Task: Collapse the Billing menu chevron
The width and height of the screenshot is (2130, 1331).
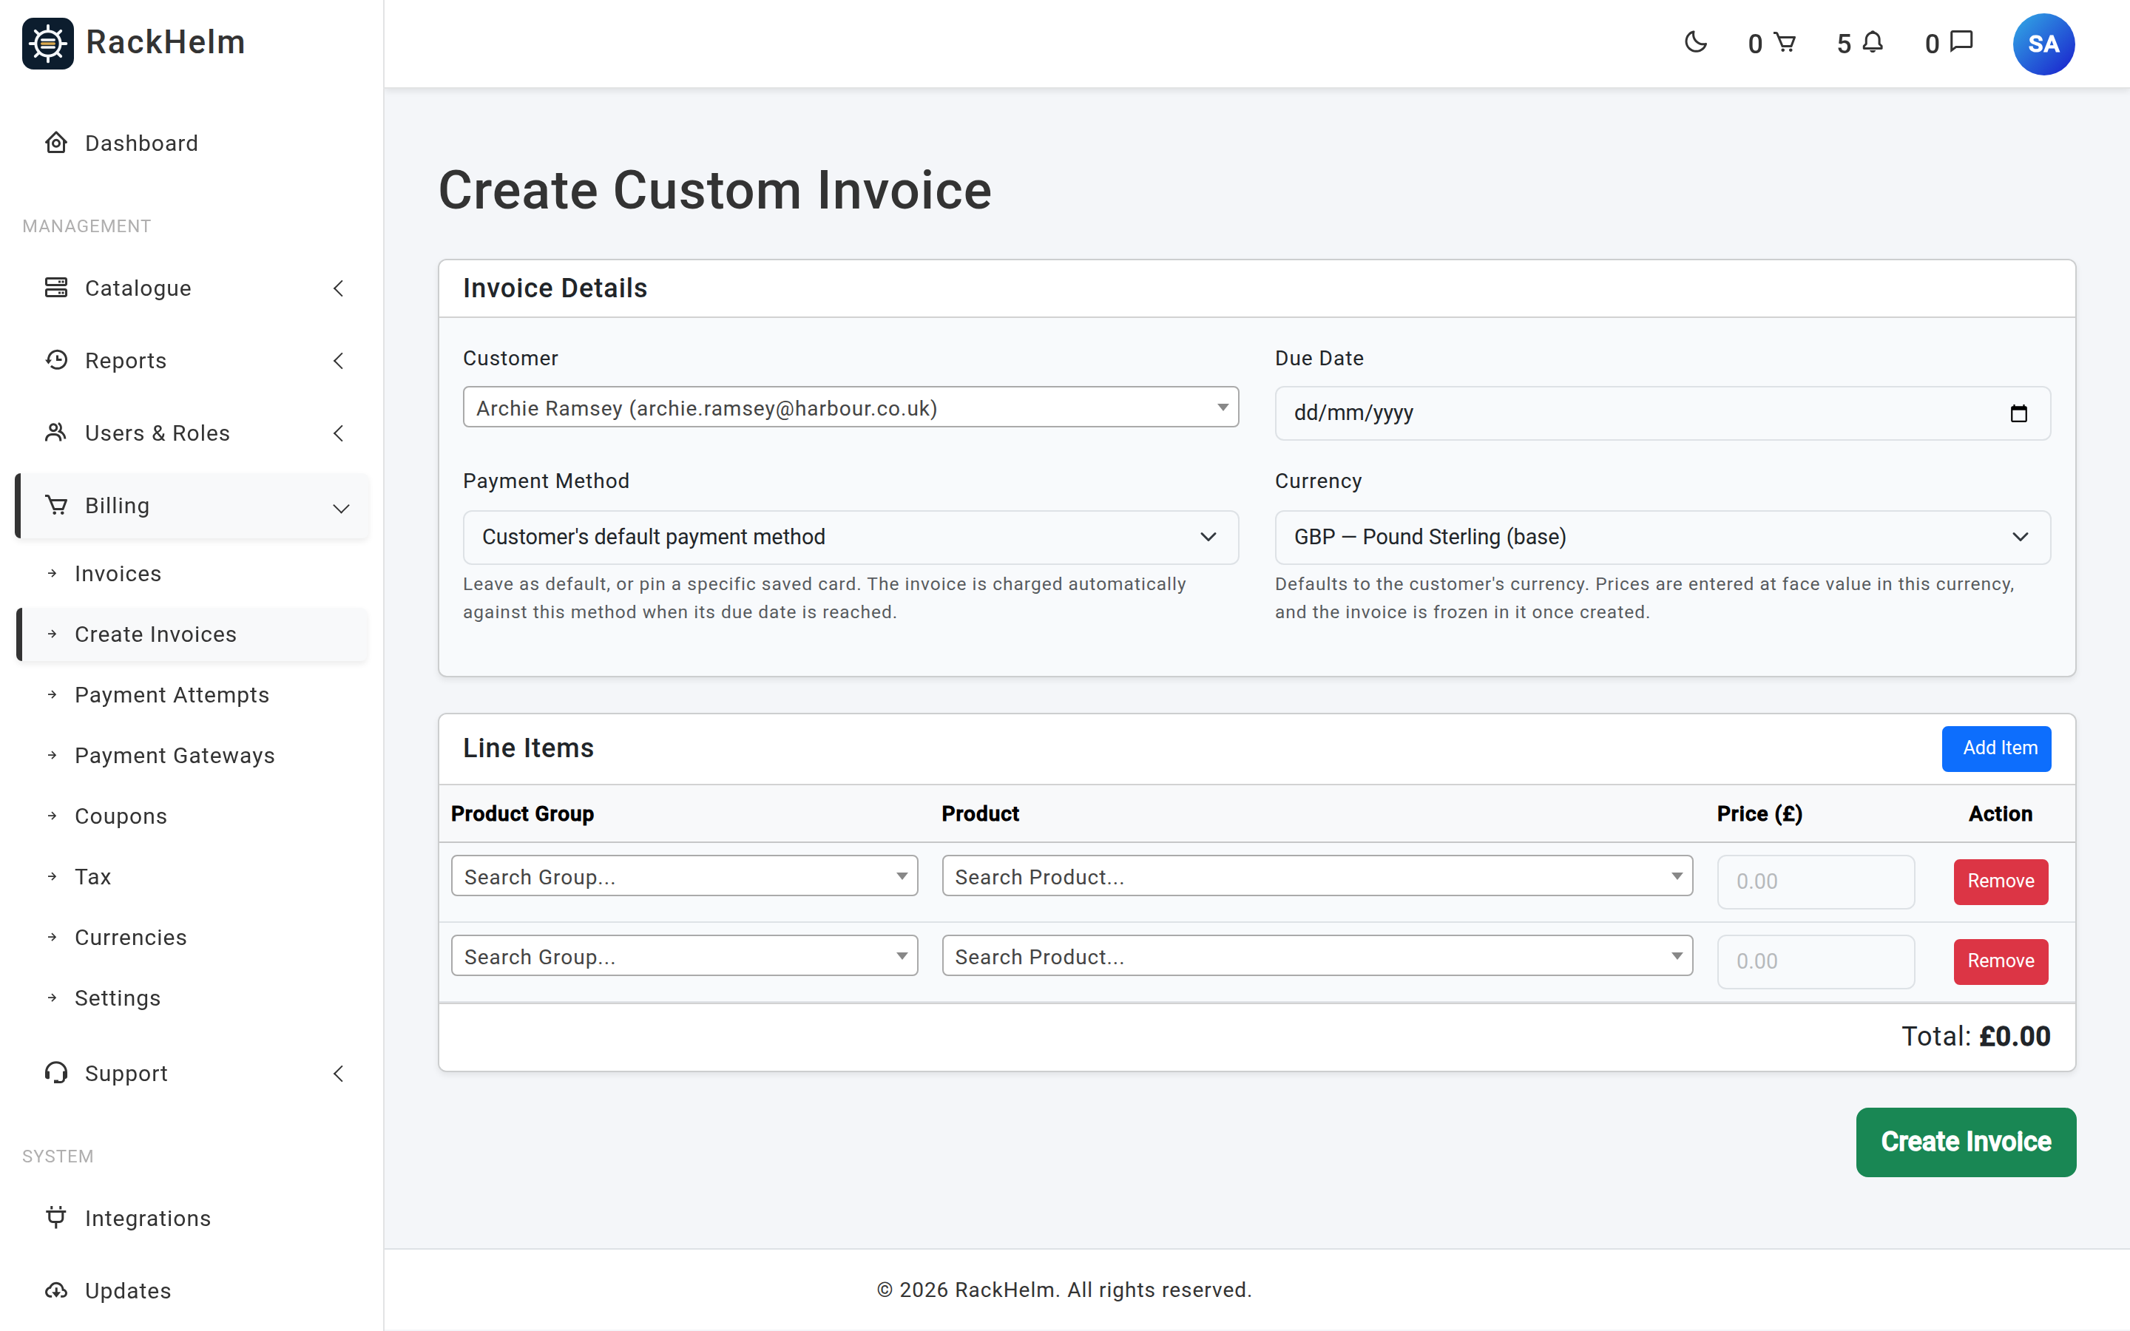Action: point(341,508)
